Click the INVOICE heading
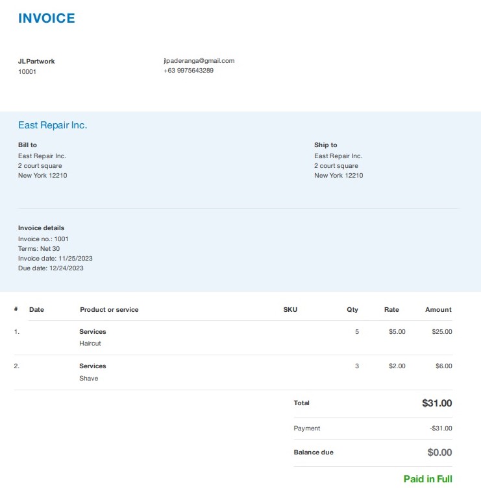 (47, 19)
